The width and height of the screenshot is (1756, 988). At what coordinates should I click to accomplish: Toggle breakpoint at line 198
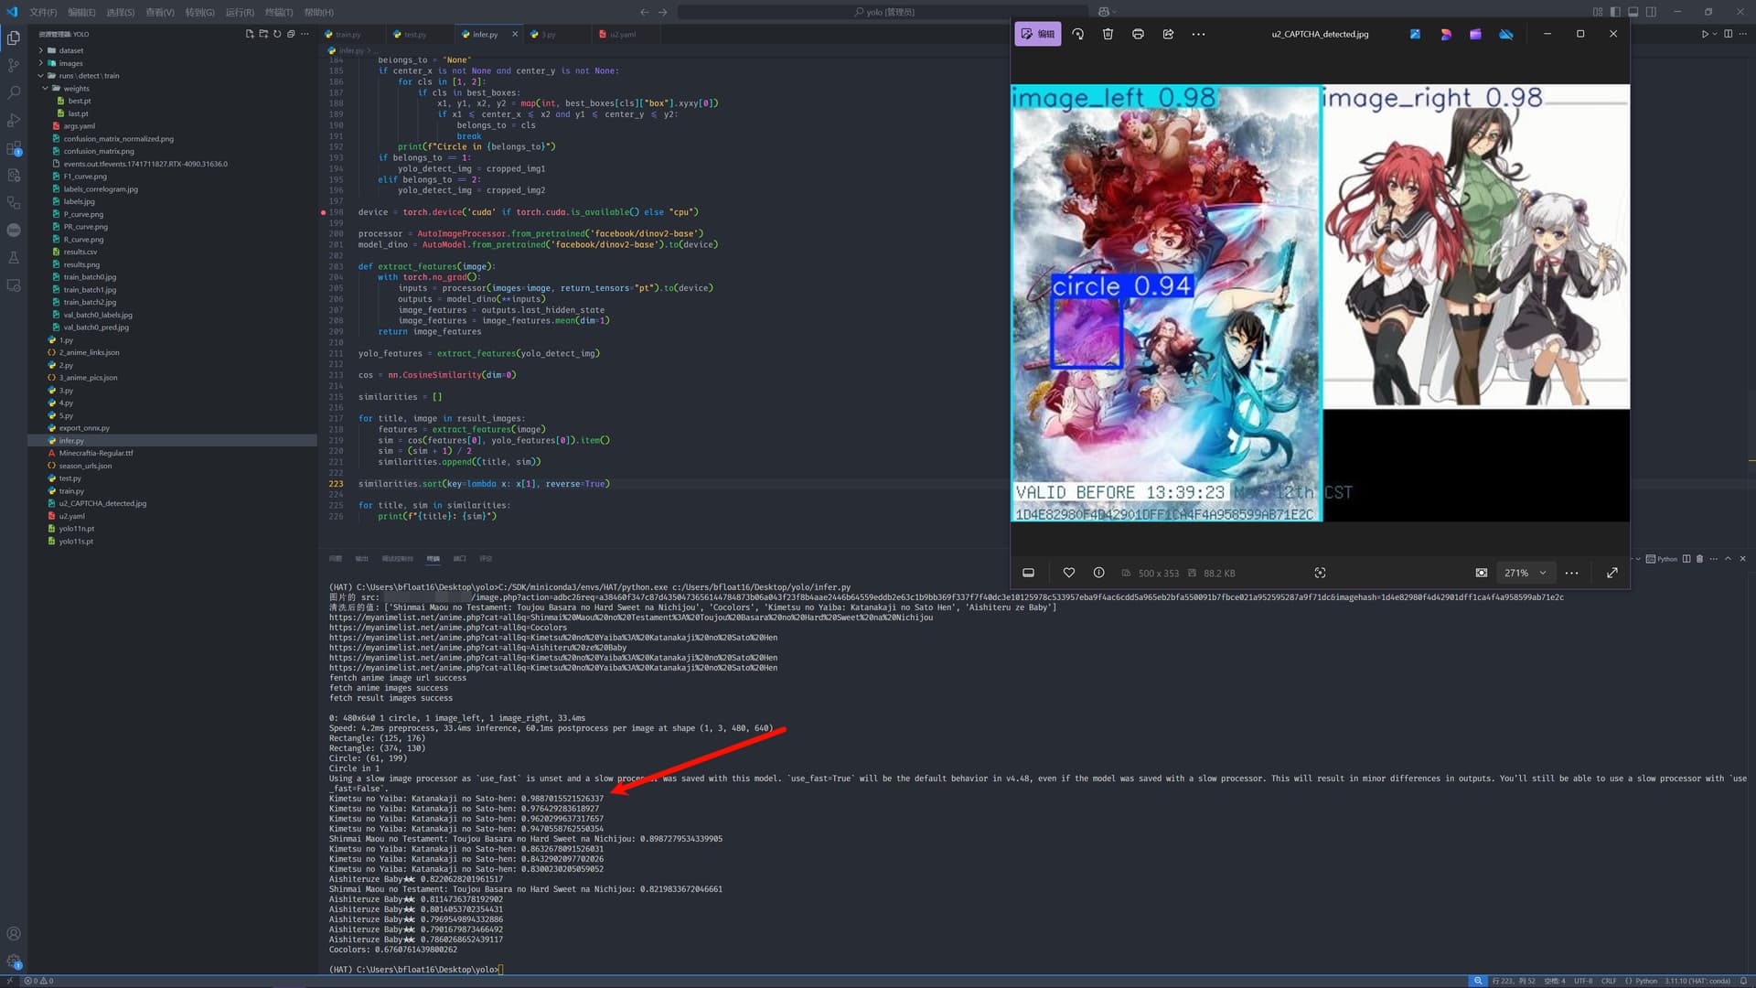(324, 212)
